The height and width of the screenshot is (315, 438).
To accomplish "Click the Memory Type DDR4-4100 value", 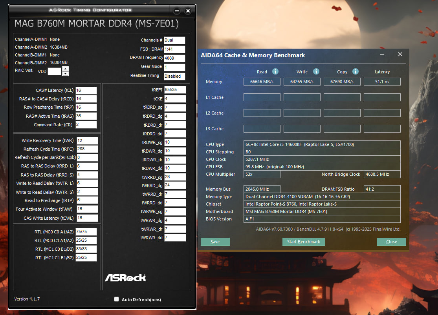I will (322, 197).
